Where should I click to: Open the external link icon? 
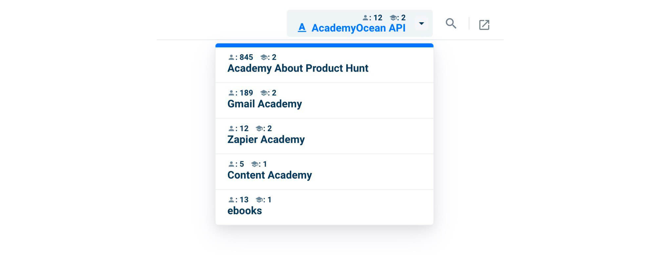pos(484,25)
